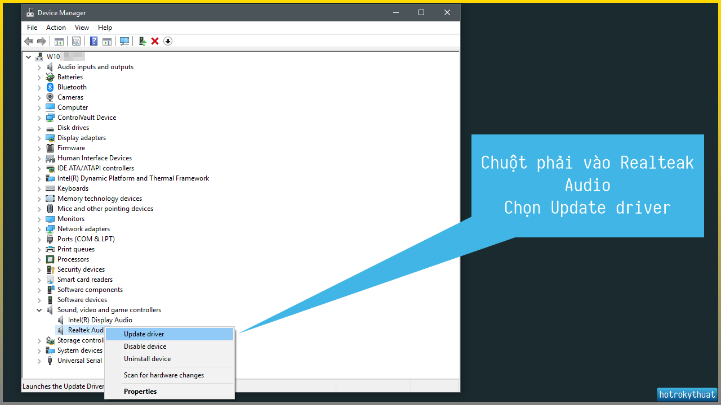This screenshot has height=405, width=721.
Task: Click the red X Uninstall device toolbar icon
Action: point(155,41)
